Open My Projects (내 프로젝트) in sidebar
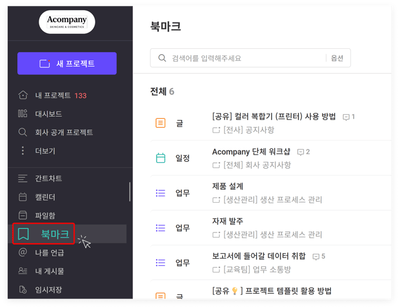Image resolution: width=399 pixels, height=308 pixels. (52, 95)
